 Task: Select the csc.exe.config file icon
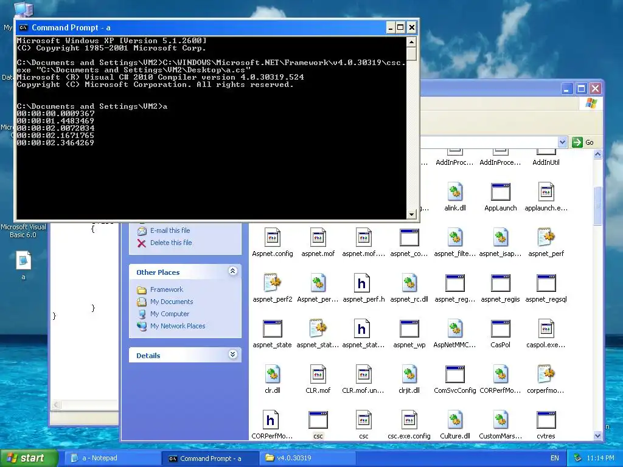coord(409,420)
